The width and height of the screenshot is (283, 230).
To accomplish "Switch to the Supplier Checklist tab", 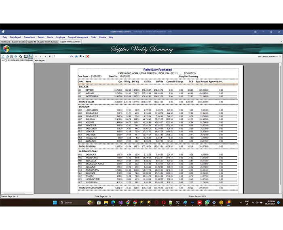I will pos(19,41).
